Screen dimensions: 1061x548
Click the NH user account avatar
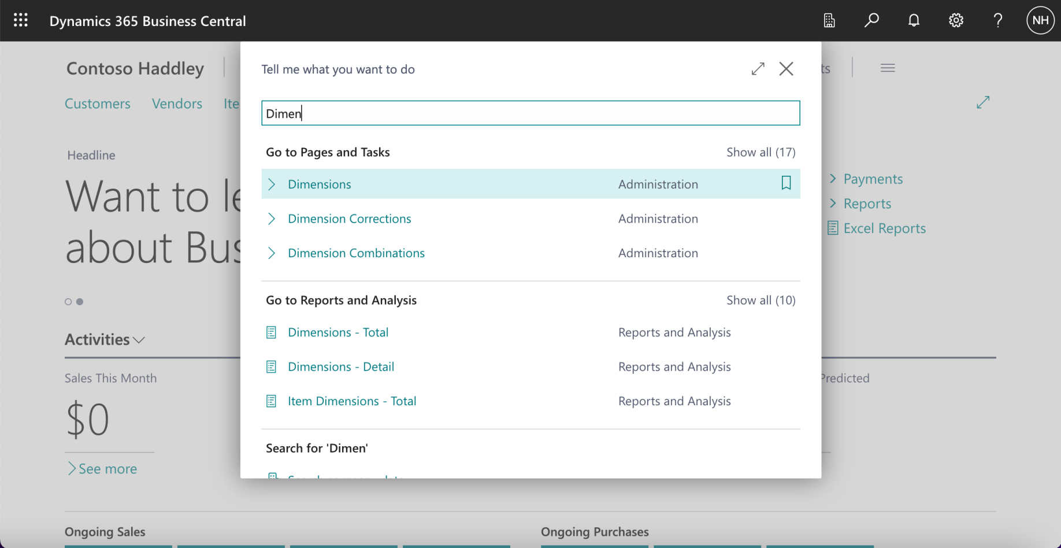tap(1040, 21)
